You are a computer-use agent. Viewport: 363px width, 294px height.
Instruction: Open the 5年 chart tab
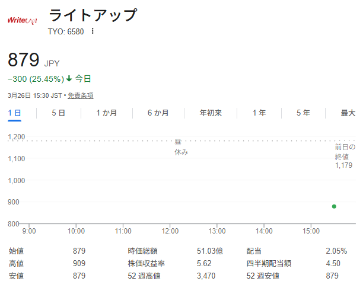click(x=302, y=113)
